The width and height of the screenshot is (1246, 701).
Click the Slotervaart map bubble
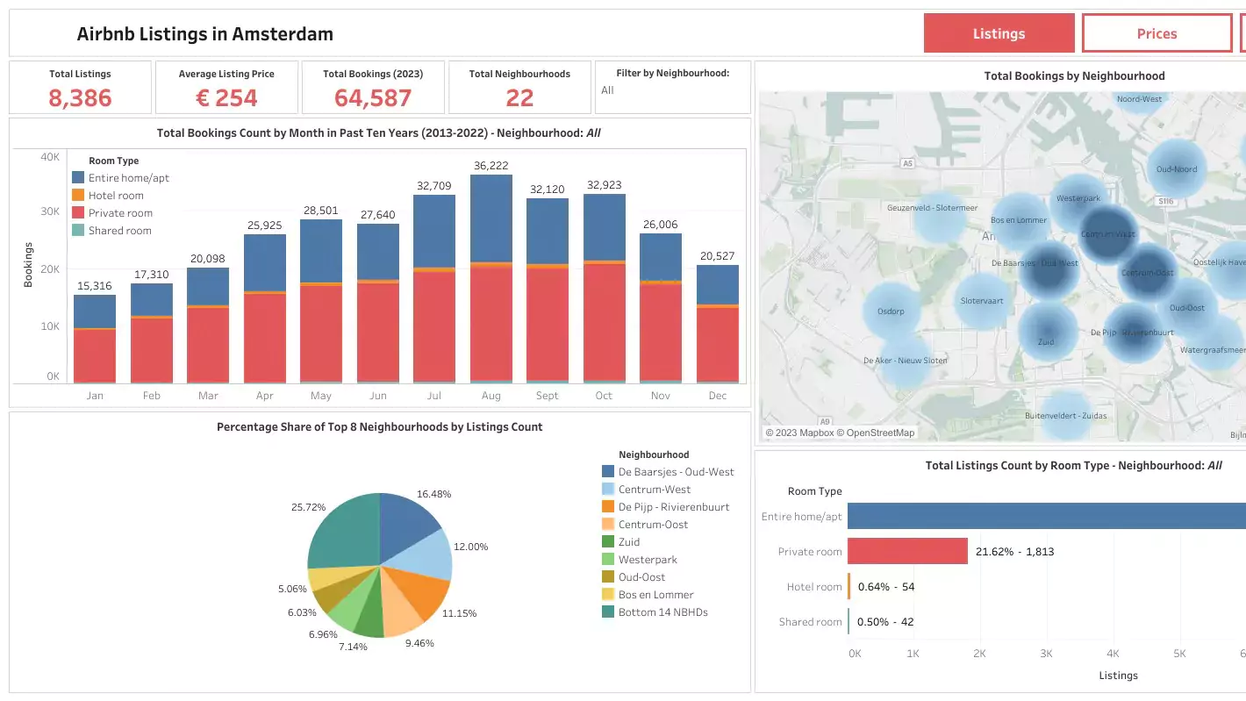coord(982,301)
